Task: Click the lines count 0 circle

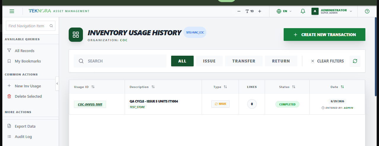Action: point(252,104)
